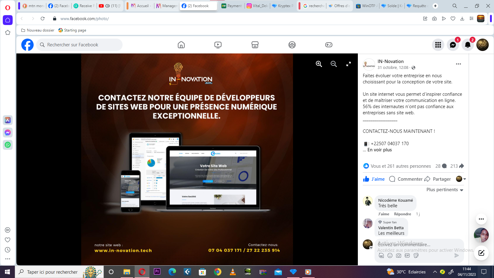
Task: Zoom in on the photo
Action: click(319, 64)
